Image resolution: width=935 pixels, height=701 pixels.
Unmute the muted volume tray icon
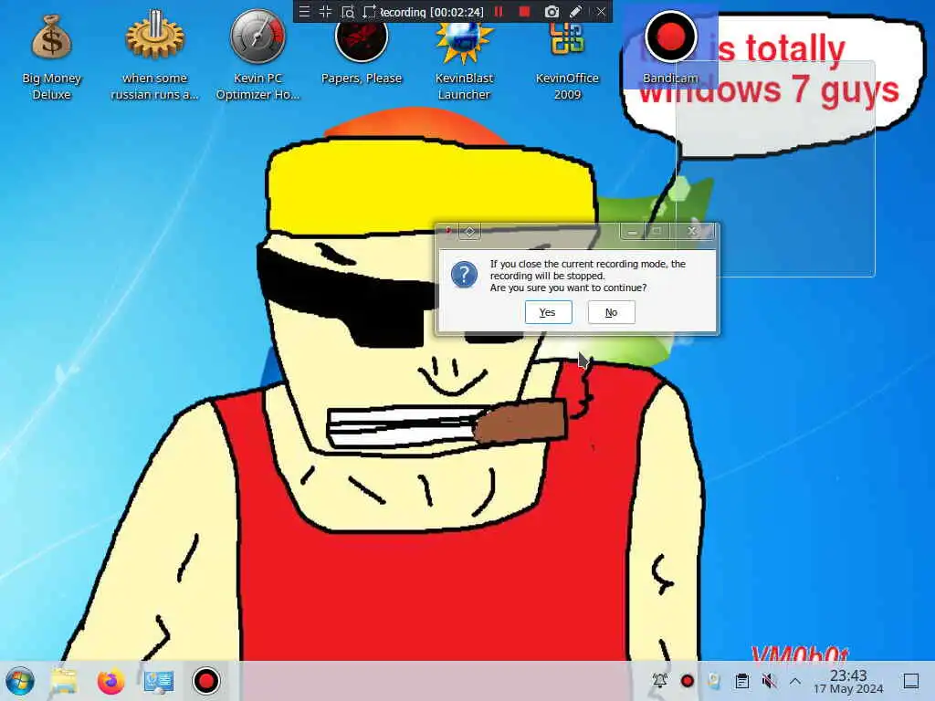pos(769,681)
